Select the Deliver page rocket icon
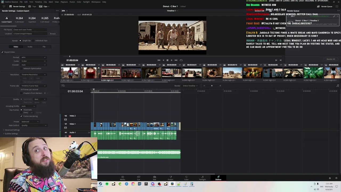341x192 pixels. point(218,177)
